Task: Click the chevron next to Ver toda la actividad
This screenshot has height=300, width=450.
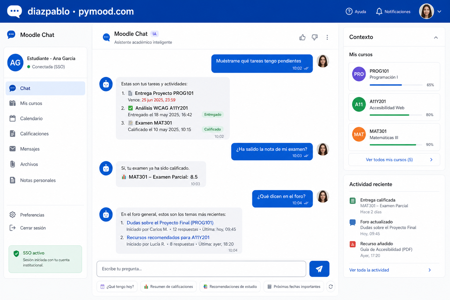Action: tap(430, 270)
